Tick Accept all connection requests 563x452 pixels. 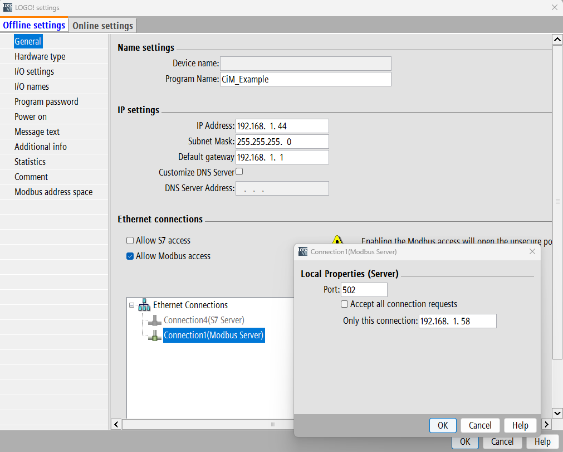coord(345,304)
